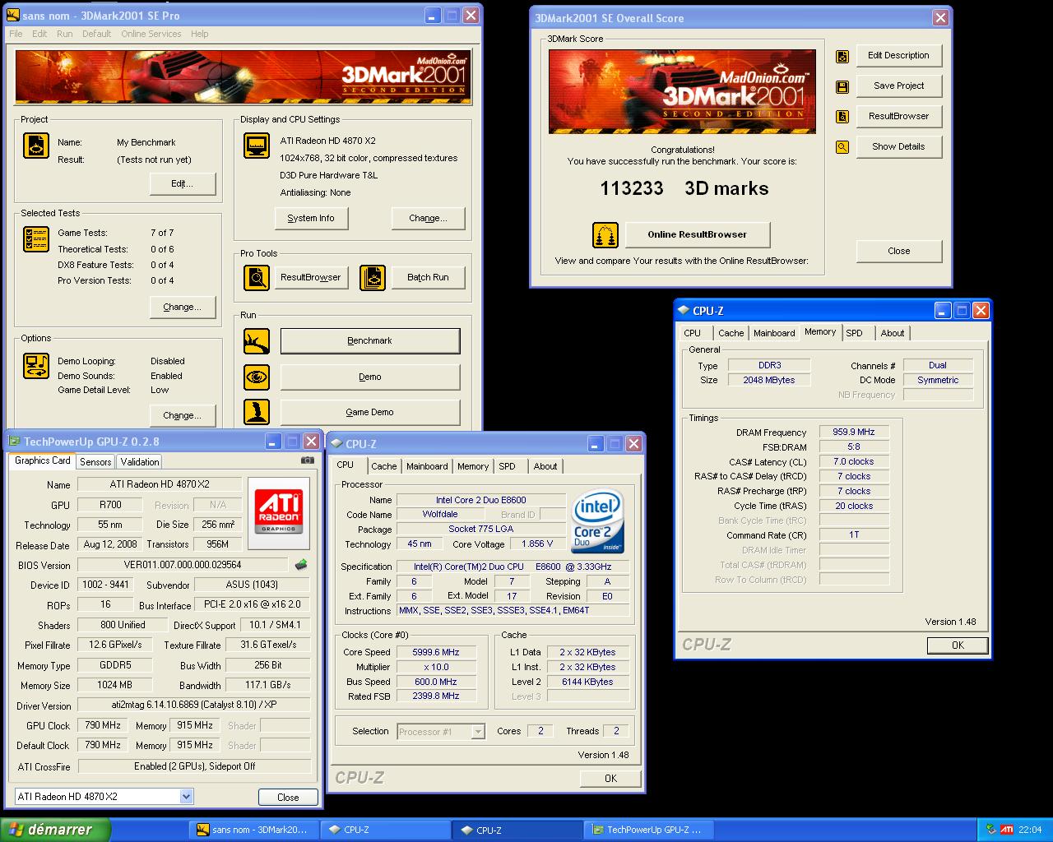The width and height of the screenshot is (1053, 842).
Task: Click the 113233 3D marks score text
Action: tap(684, 188)
